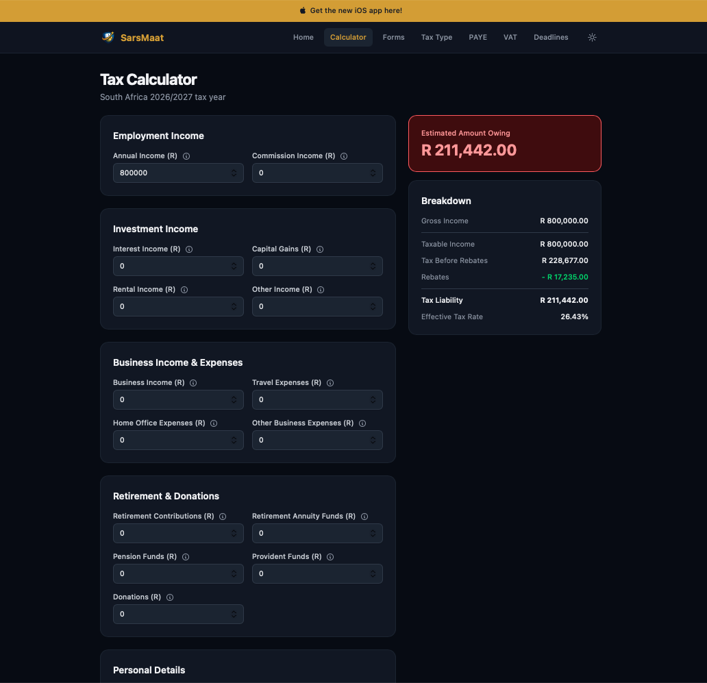This screenshot has height=683, width=707.
Task: Go to the Home page
Action: tap(303, 38)
